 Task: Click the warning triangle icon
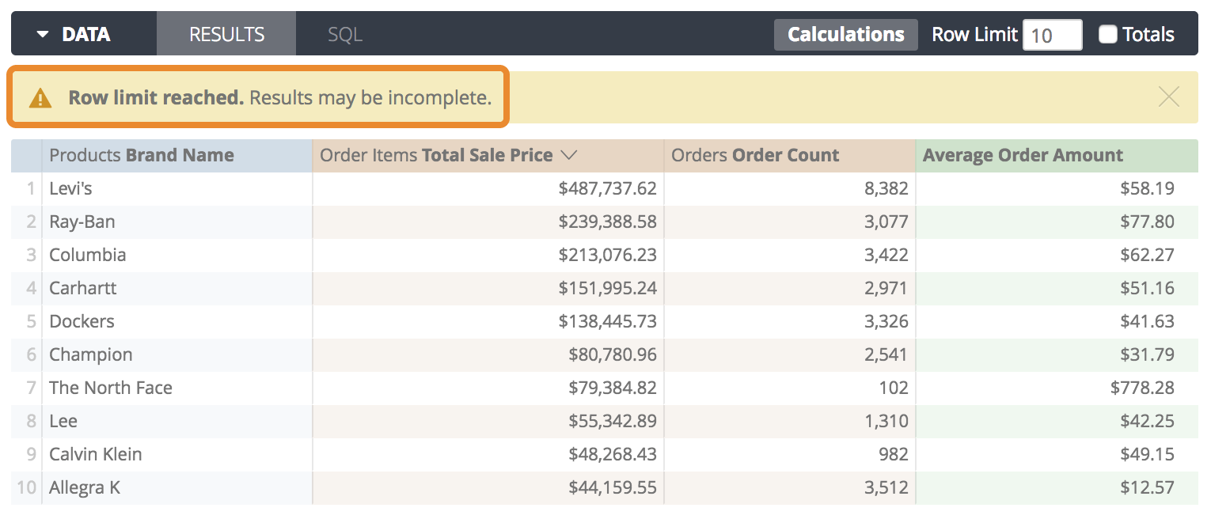[x=40, y=98]
